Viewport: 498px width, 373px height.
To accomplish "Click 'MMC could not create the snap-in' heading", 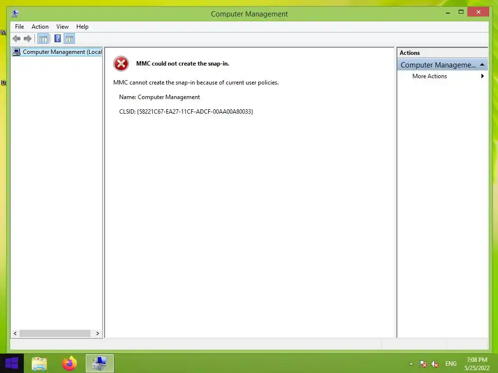I will [x=183, y=64].
